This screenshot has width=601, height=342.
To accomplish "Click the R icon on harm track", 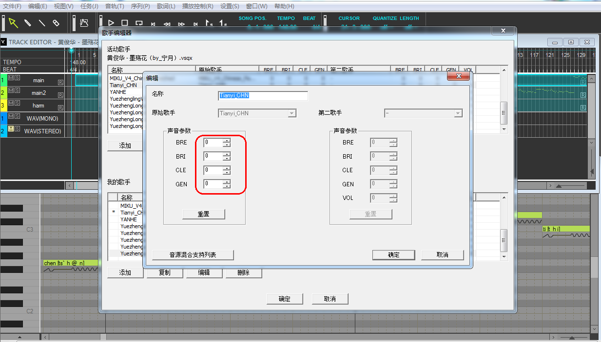I will click(x=60, y=108).
